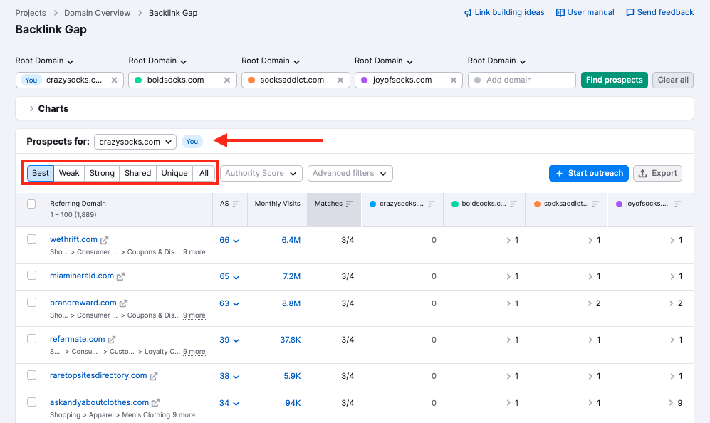Screen dimensions: 710x423
Task: Expand AS details for miamiherald.com score 65
Action: 236,277
